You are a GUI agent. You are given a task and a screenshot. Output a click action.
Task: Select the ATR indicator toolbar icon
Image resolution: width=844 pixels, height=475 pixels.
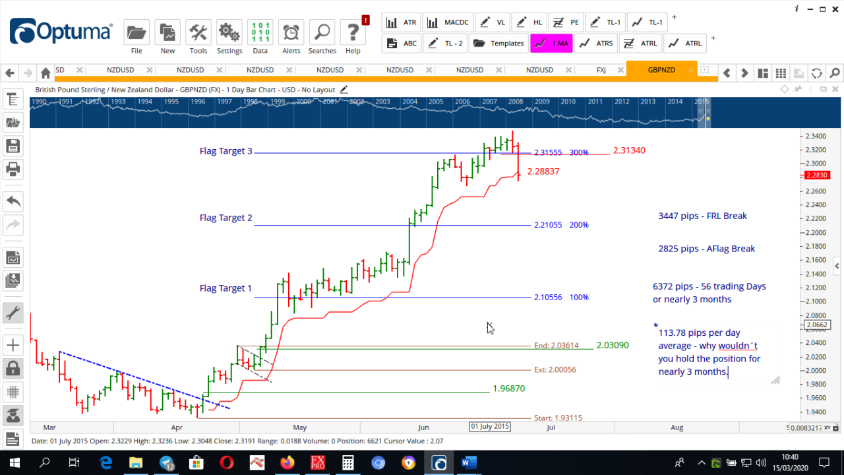(401, 22)
